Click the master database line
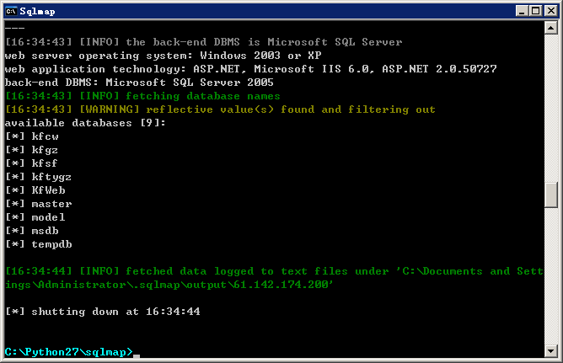Viewport: 563px width, 363px height. tap(39, 204)
